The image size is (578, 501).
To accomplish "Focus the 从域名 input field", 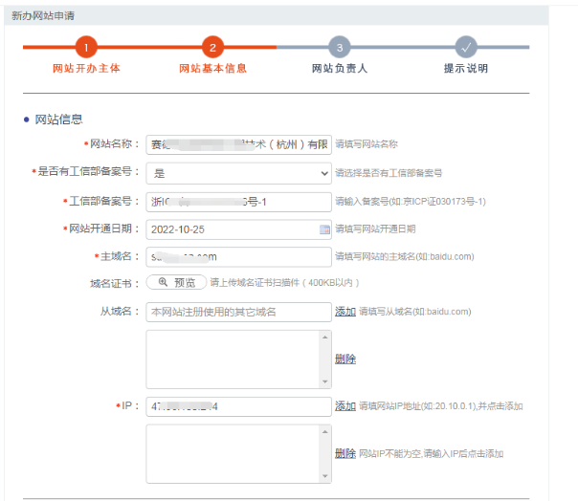I will coord(238,312).
